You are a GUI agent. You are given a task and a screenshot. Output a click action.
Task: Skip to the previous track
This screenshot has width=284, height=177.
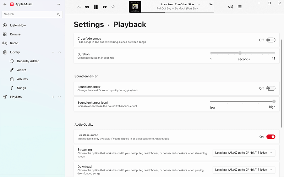pyautogui.click(x=87, y=7)
